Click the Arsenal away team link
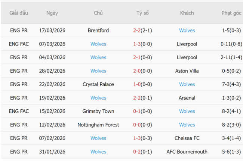243x163 pixels. click(x=187, y=98)
